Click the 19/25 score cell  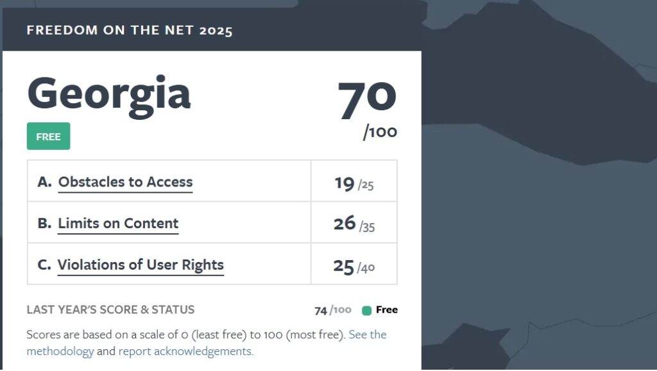click(x=354, y=184)
